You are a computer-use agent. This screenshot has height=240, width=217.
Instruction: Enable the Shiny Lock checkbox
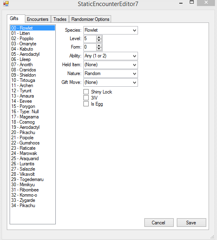(x=86, y=92)
